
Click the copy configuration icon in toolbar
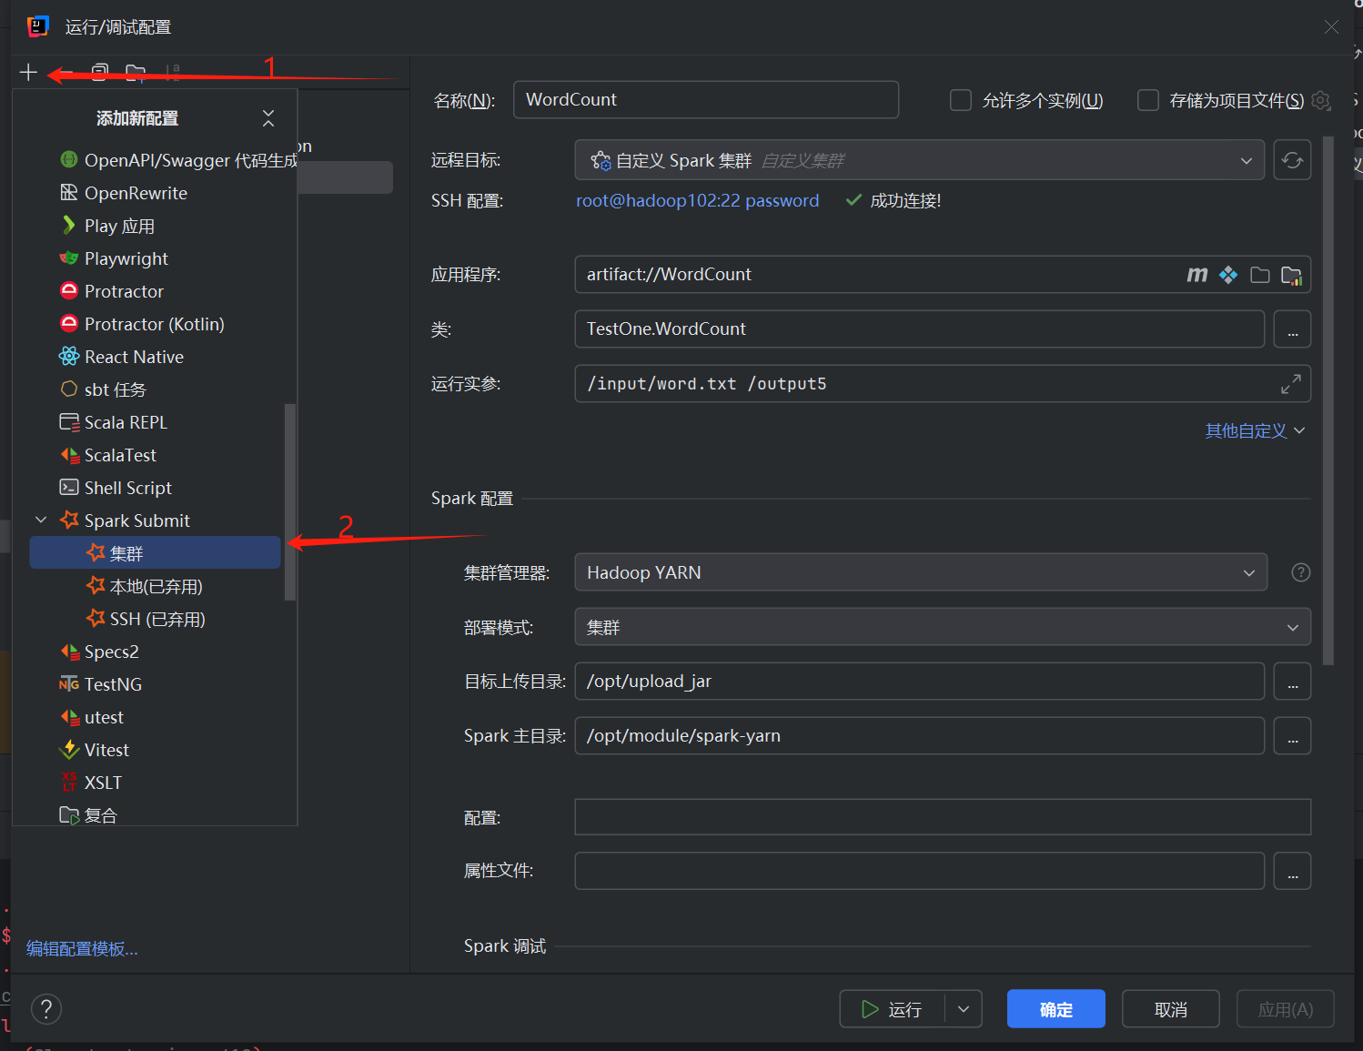point(99,72)
